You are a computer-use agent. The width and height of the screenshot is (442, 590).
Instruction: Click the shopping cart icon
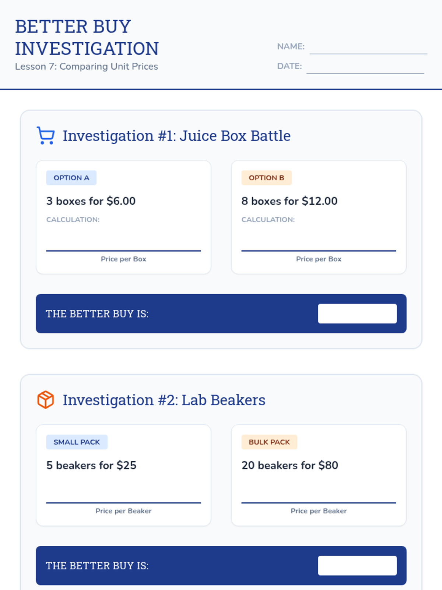[46, 135]
